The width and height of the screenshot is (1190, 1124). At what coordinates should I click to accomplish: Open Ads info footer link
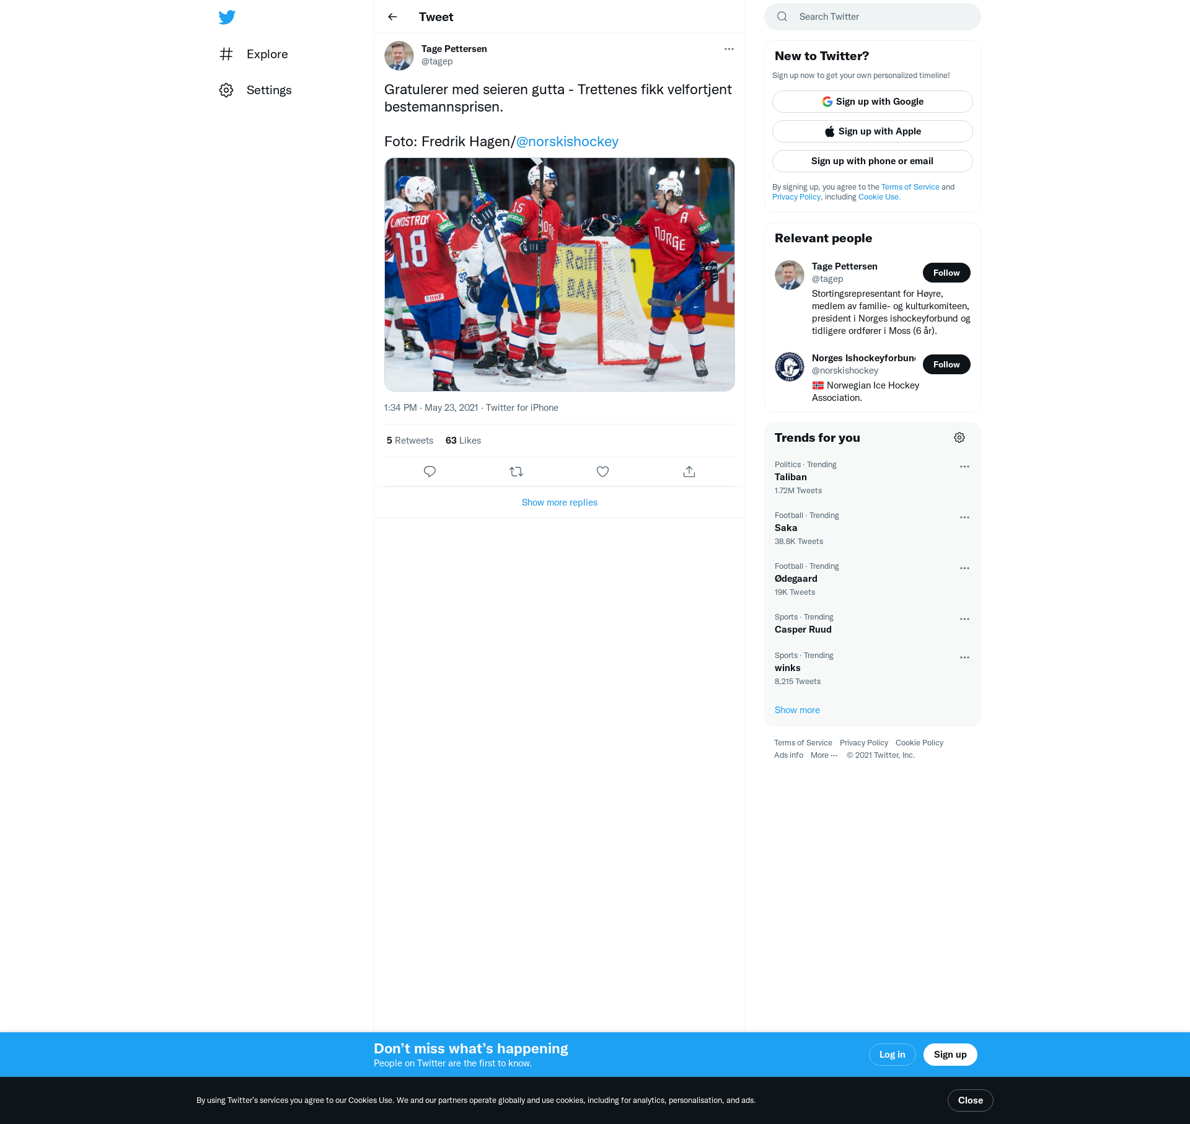788,755
